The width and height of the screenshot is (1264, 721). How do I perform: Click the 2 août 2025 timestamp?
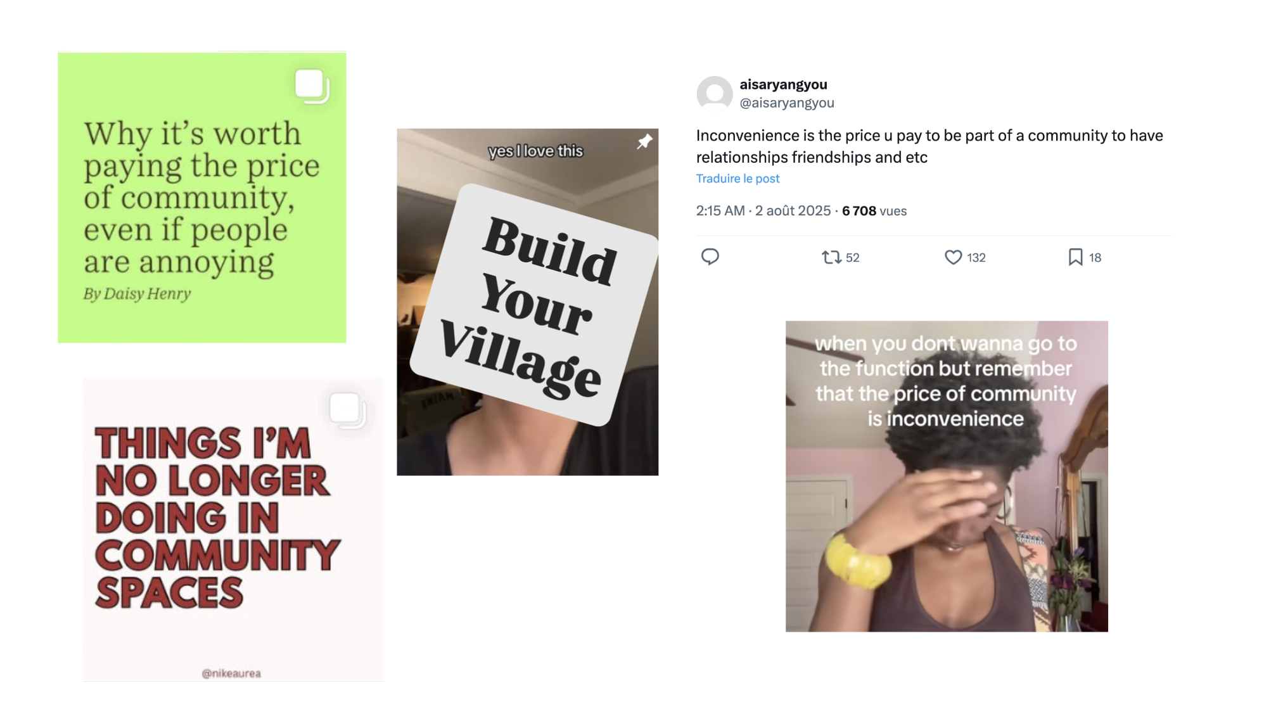[793, 211]
